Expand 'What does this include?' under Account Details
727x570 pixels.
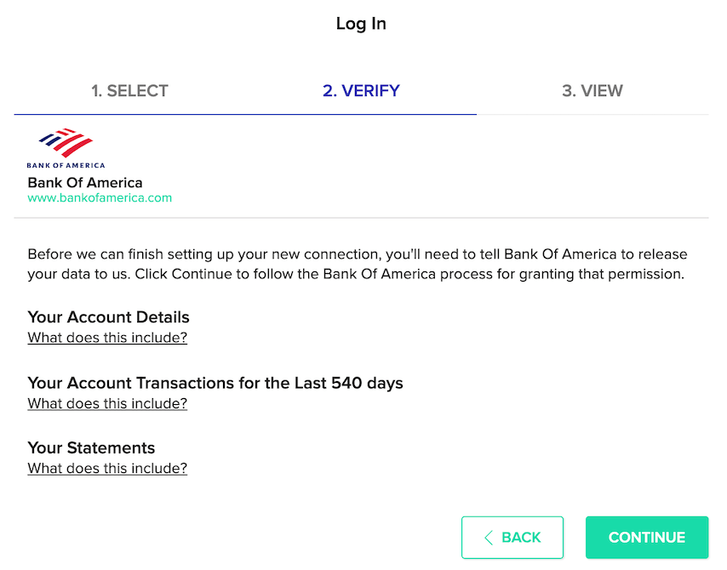coord(107,338)
